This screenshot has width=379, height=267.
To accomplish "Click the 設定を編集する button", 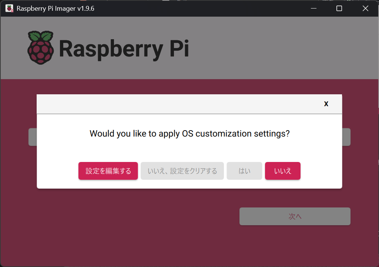I will [108, 170].
